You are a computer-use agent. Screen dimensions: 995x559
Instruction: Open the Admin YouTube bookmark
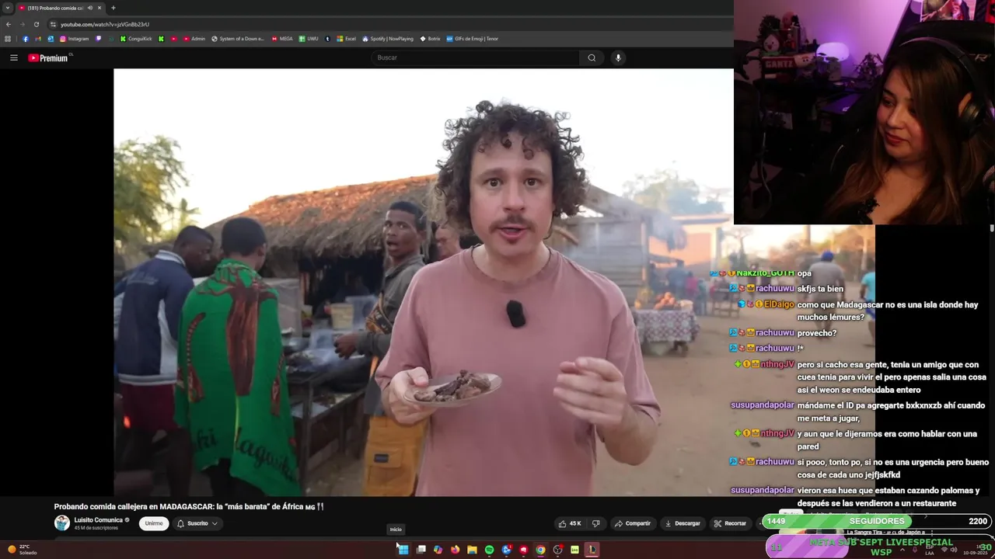[194, 39]
